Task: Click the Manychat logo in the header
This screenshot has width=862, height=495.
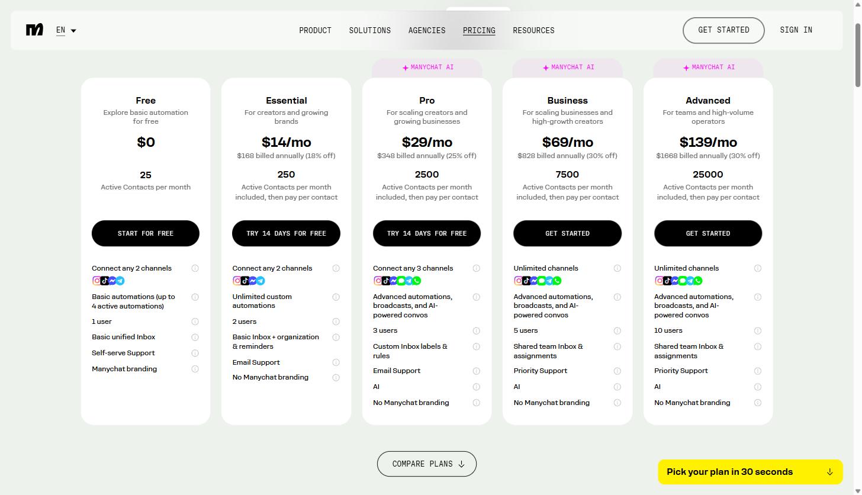Action: pos(34,30)
